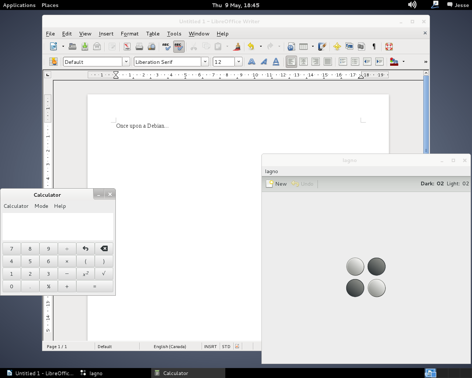Click the Navigator star icon
The width and height of the screenshot is (472, 378).
[337, 47]
